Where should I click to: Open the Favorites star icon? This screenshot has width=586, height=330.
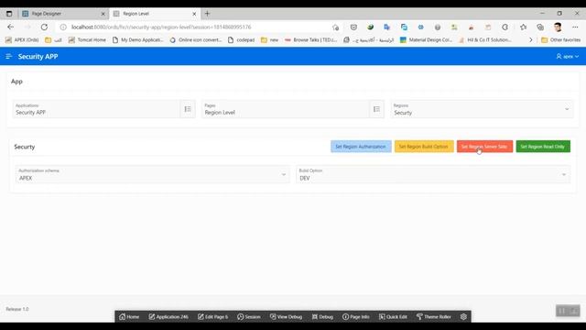(523, 27)
